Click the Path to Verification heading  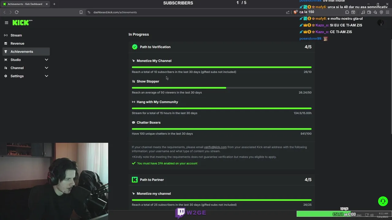[x=155, y=47]
